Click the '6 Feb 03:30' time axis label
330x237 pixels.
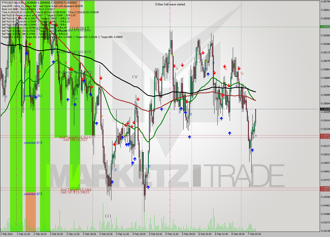[205, 234]
